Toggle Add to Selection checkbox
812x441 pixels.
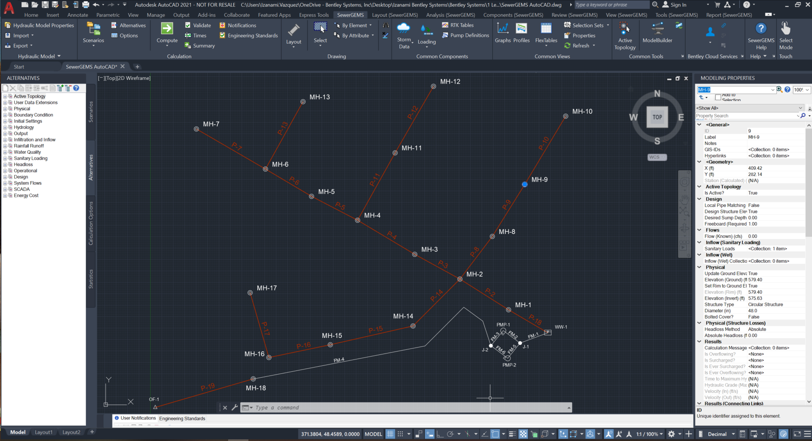718,98
